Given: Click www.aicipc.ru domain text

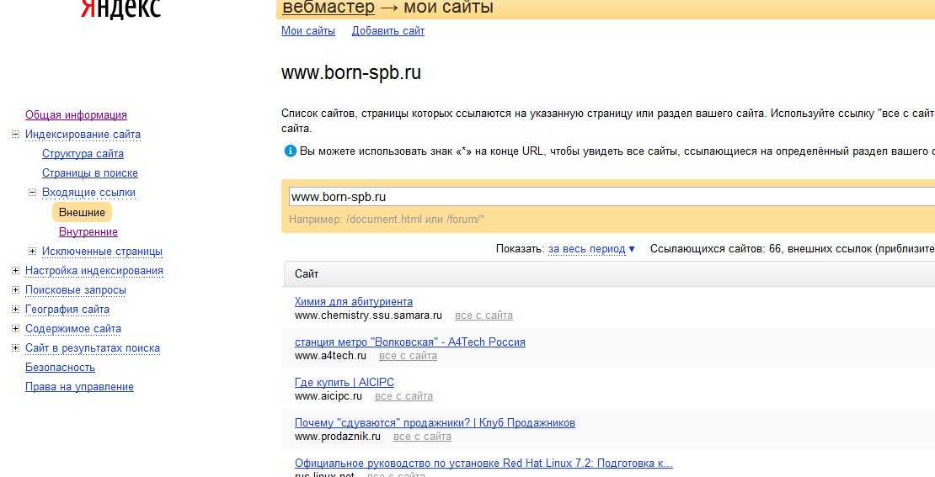Looking at the screenshot, I should (x=329, y=396).
